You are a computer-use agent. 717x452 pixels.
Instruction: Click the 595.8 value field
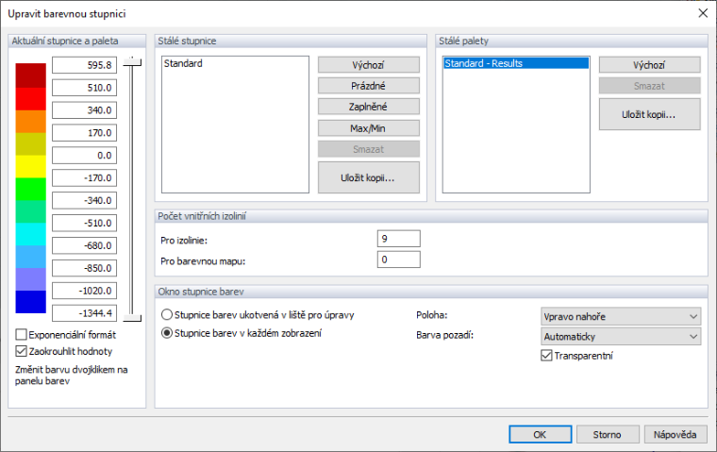pos(85,65)
